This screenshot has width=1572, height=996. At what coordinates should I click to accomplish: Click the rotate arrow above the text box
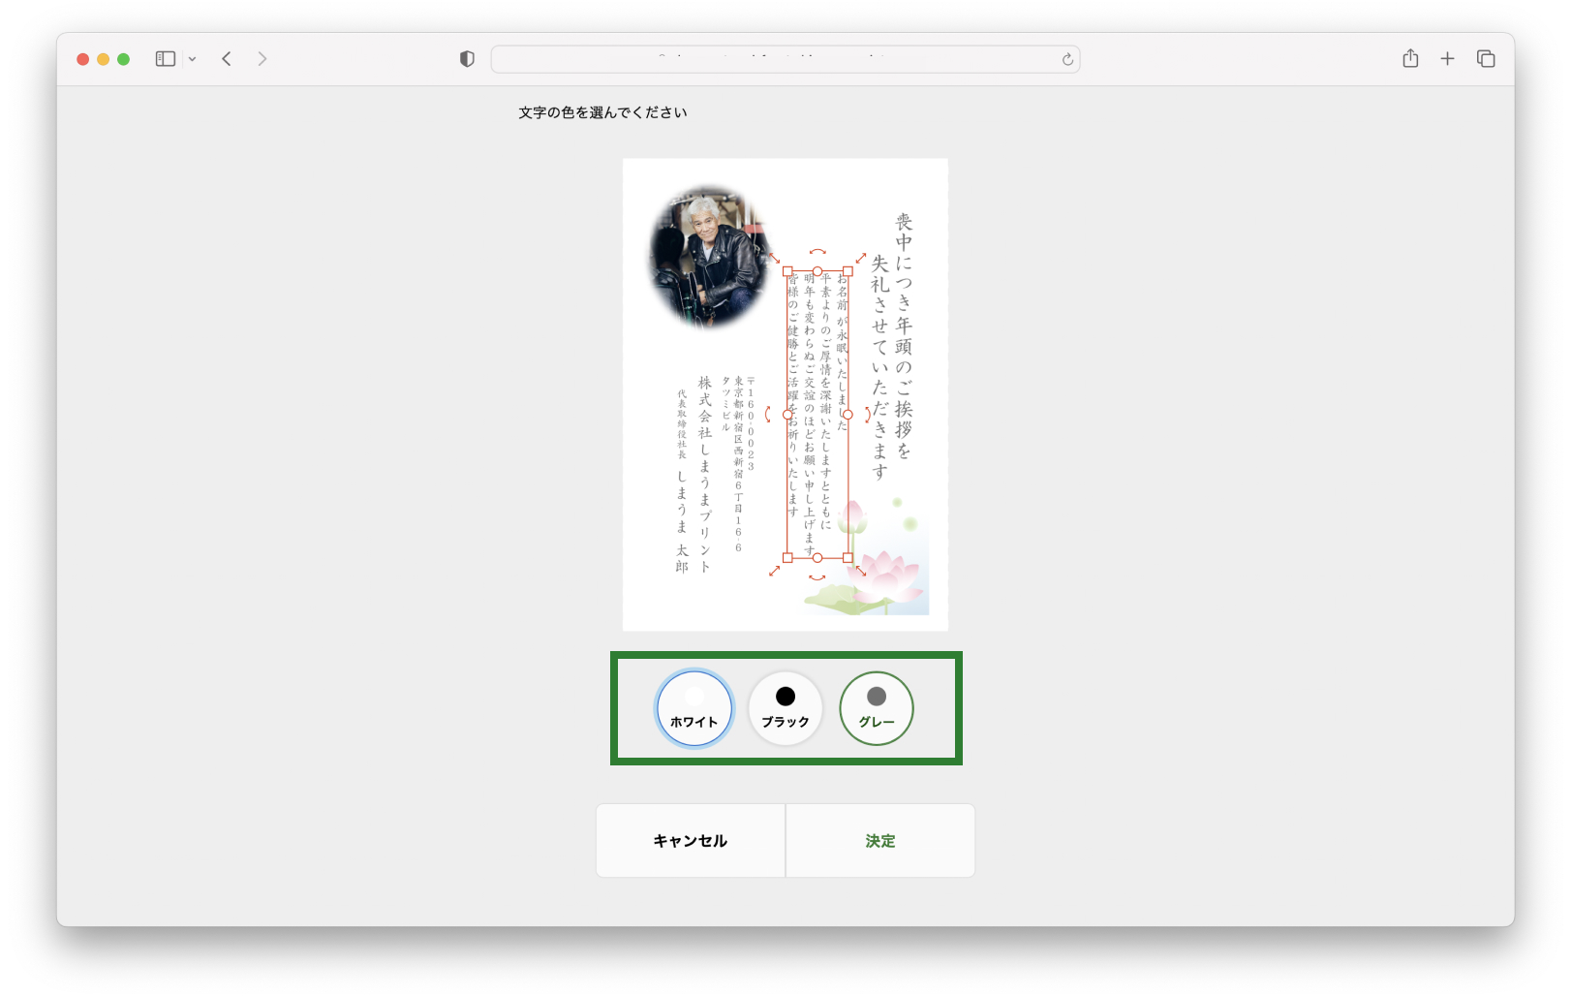click(817, 252)
